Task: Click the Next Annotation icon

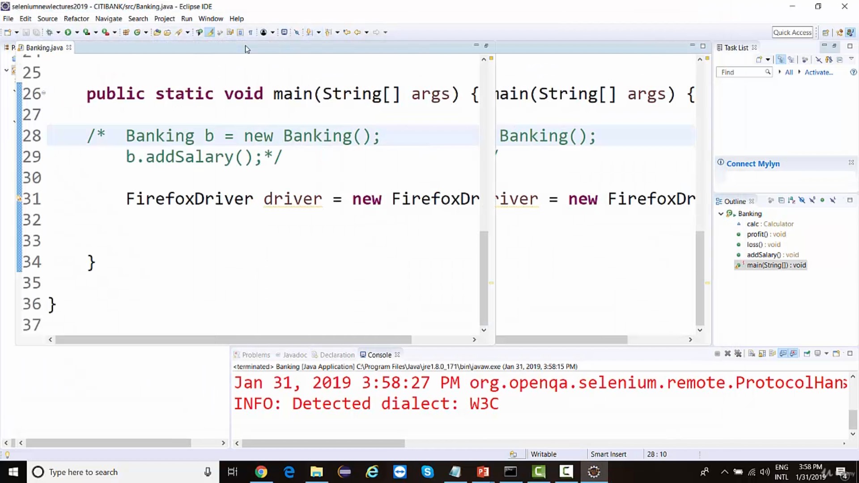Action: tap(310, 32)
